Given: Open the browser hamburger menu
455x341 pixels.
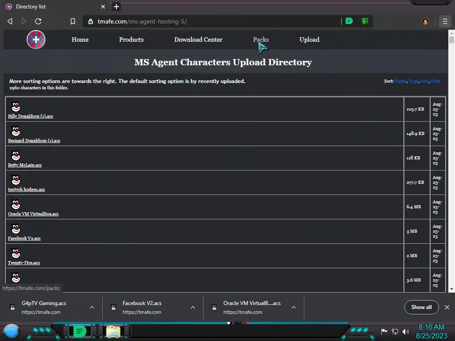Looking at the screenshot, I should coord(445,21).
